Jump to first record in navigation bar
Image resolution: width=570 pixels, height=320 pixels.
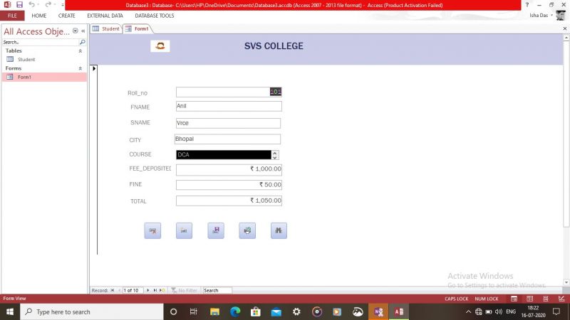click(112, 290)
